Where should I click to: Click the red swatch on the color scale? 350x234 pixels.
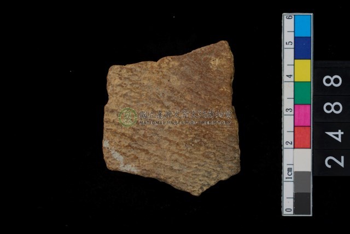point(302,137)
